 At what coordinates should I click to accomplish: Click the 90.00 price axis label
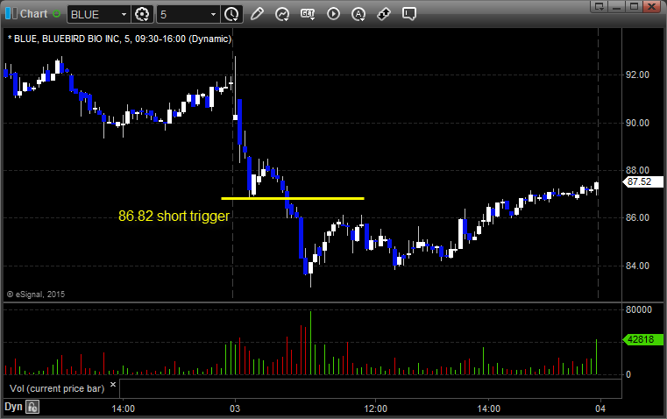pos(637,123)
